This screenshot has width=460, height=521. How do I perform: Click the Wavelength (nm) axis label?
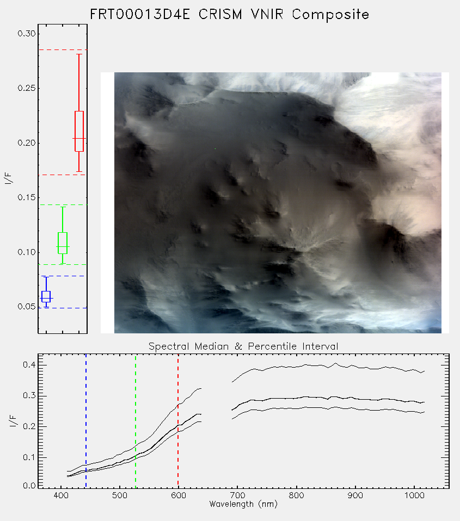[243, 504]
